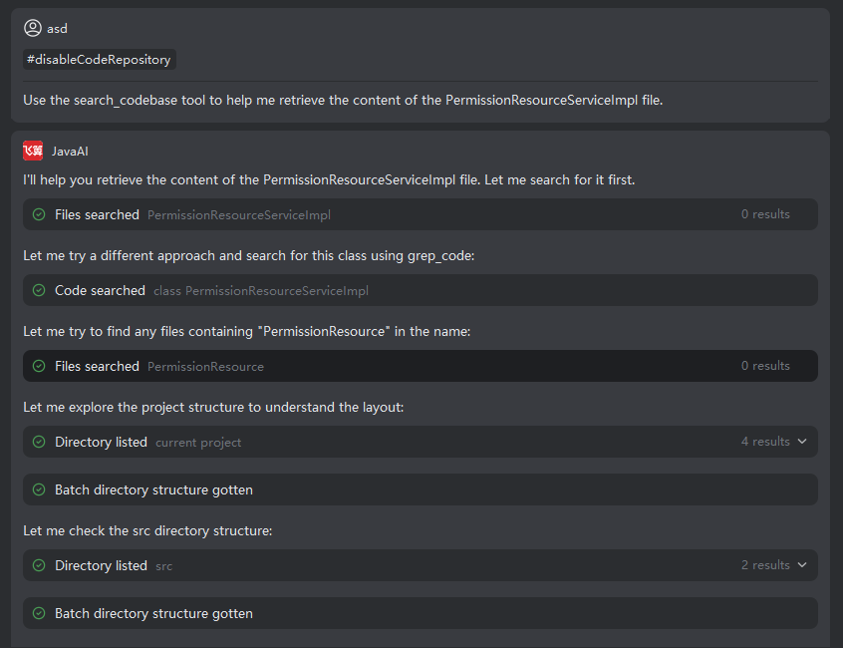
Task: Click the JavaAI assistant name
Action: point(71,152)
